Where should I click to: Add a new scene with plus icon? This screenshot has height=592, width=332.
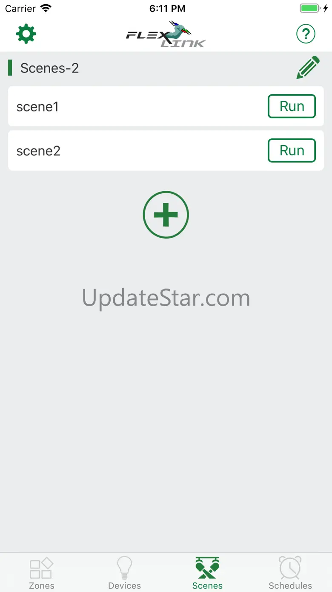coord(166,214)
